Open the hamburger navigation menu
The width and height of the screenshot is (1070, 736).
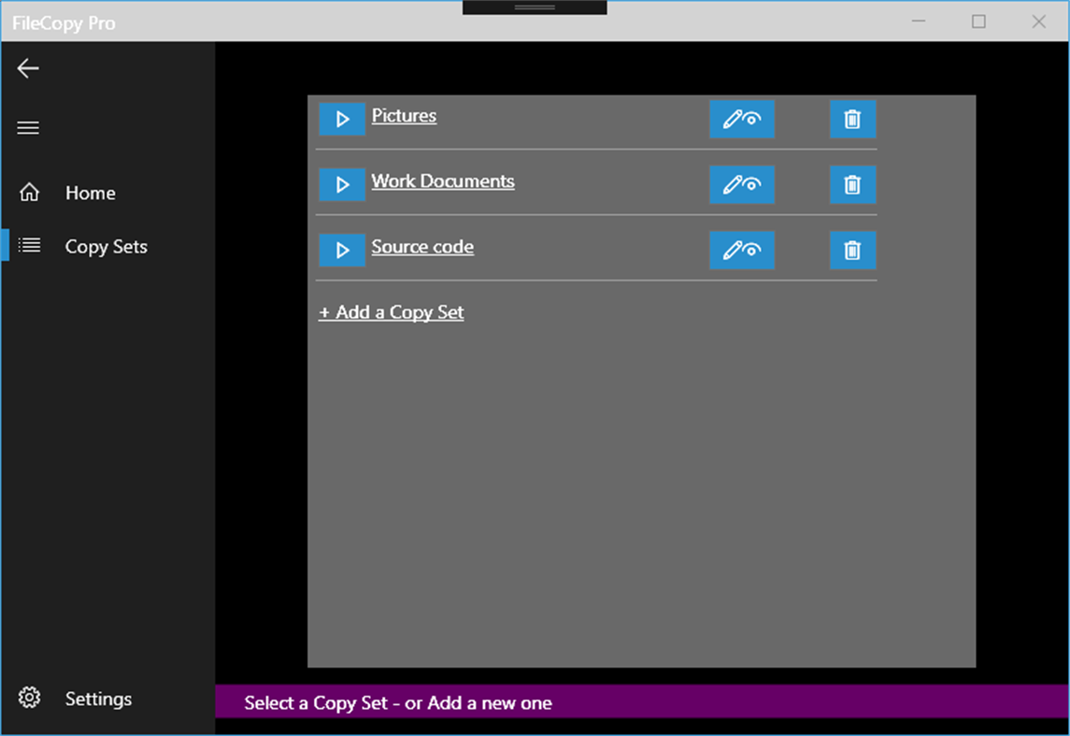27,127
